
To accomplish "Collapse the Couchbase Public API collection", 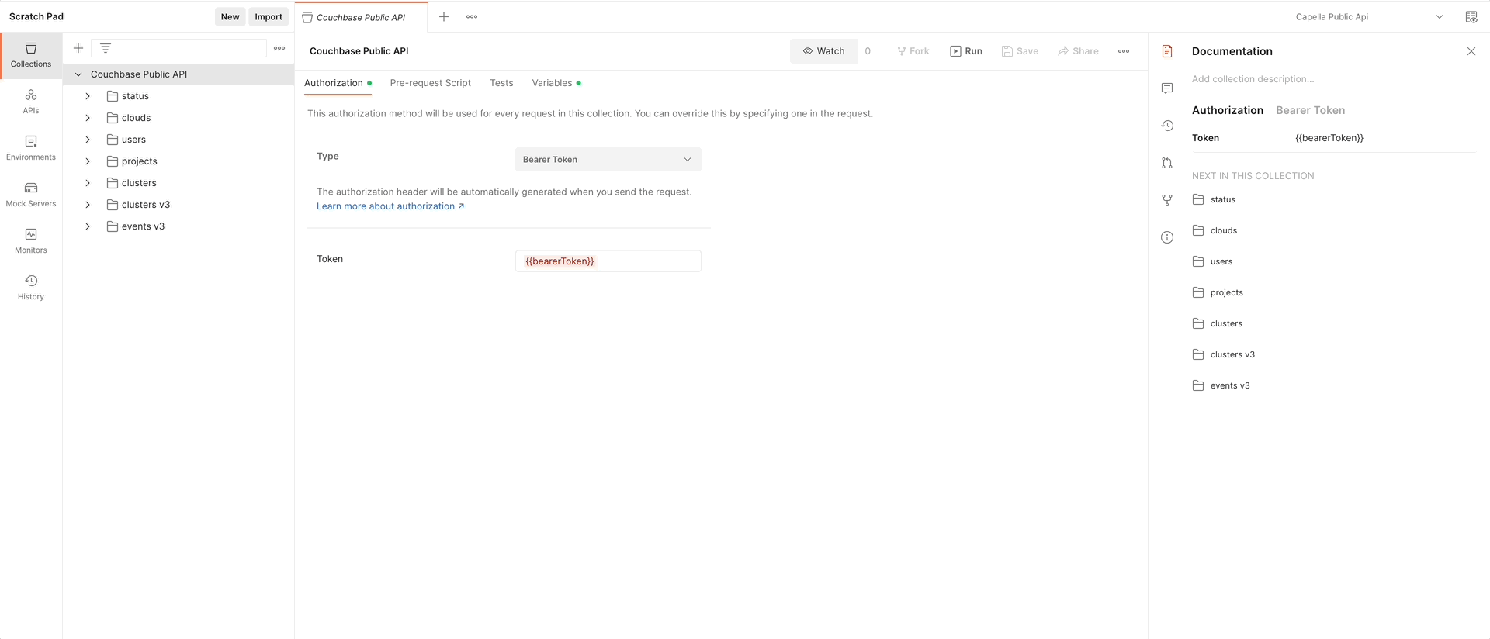I will coord(78,74).
